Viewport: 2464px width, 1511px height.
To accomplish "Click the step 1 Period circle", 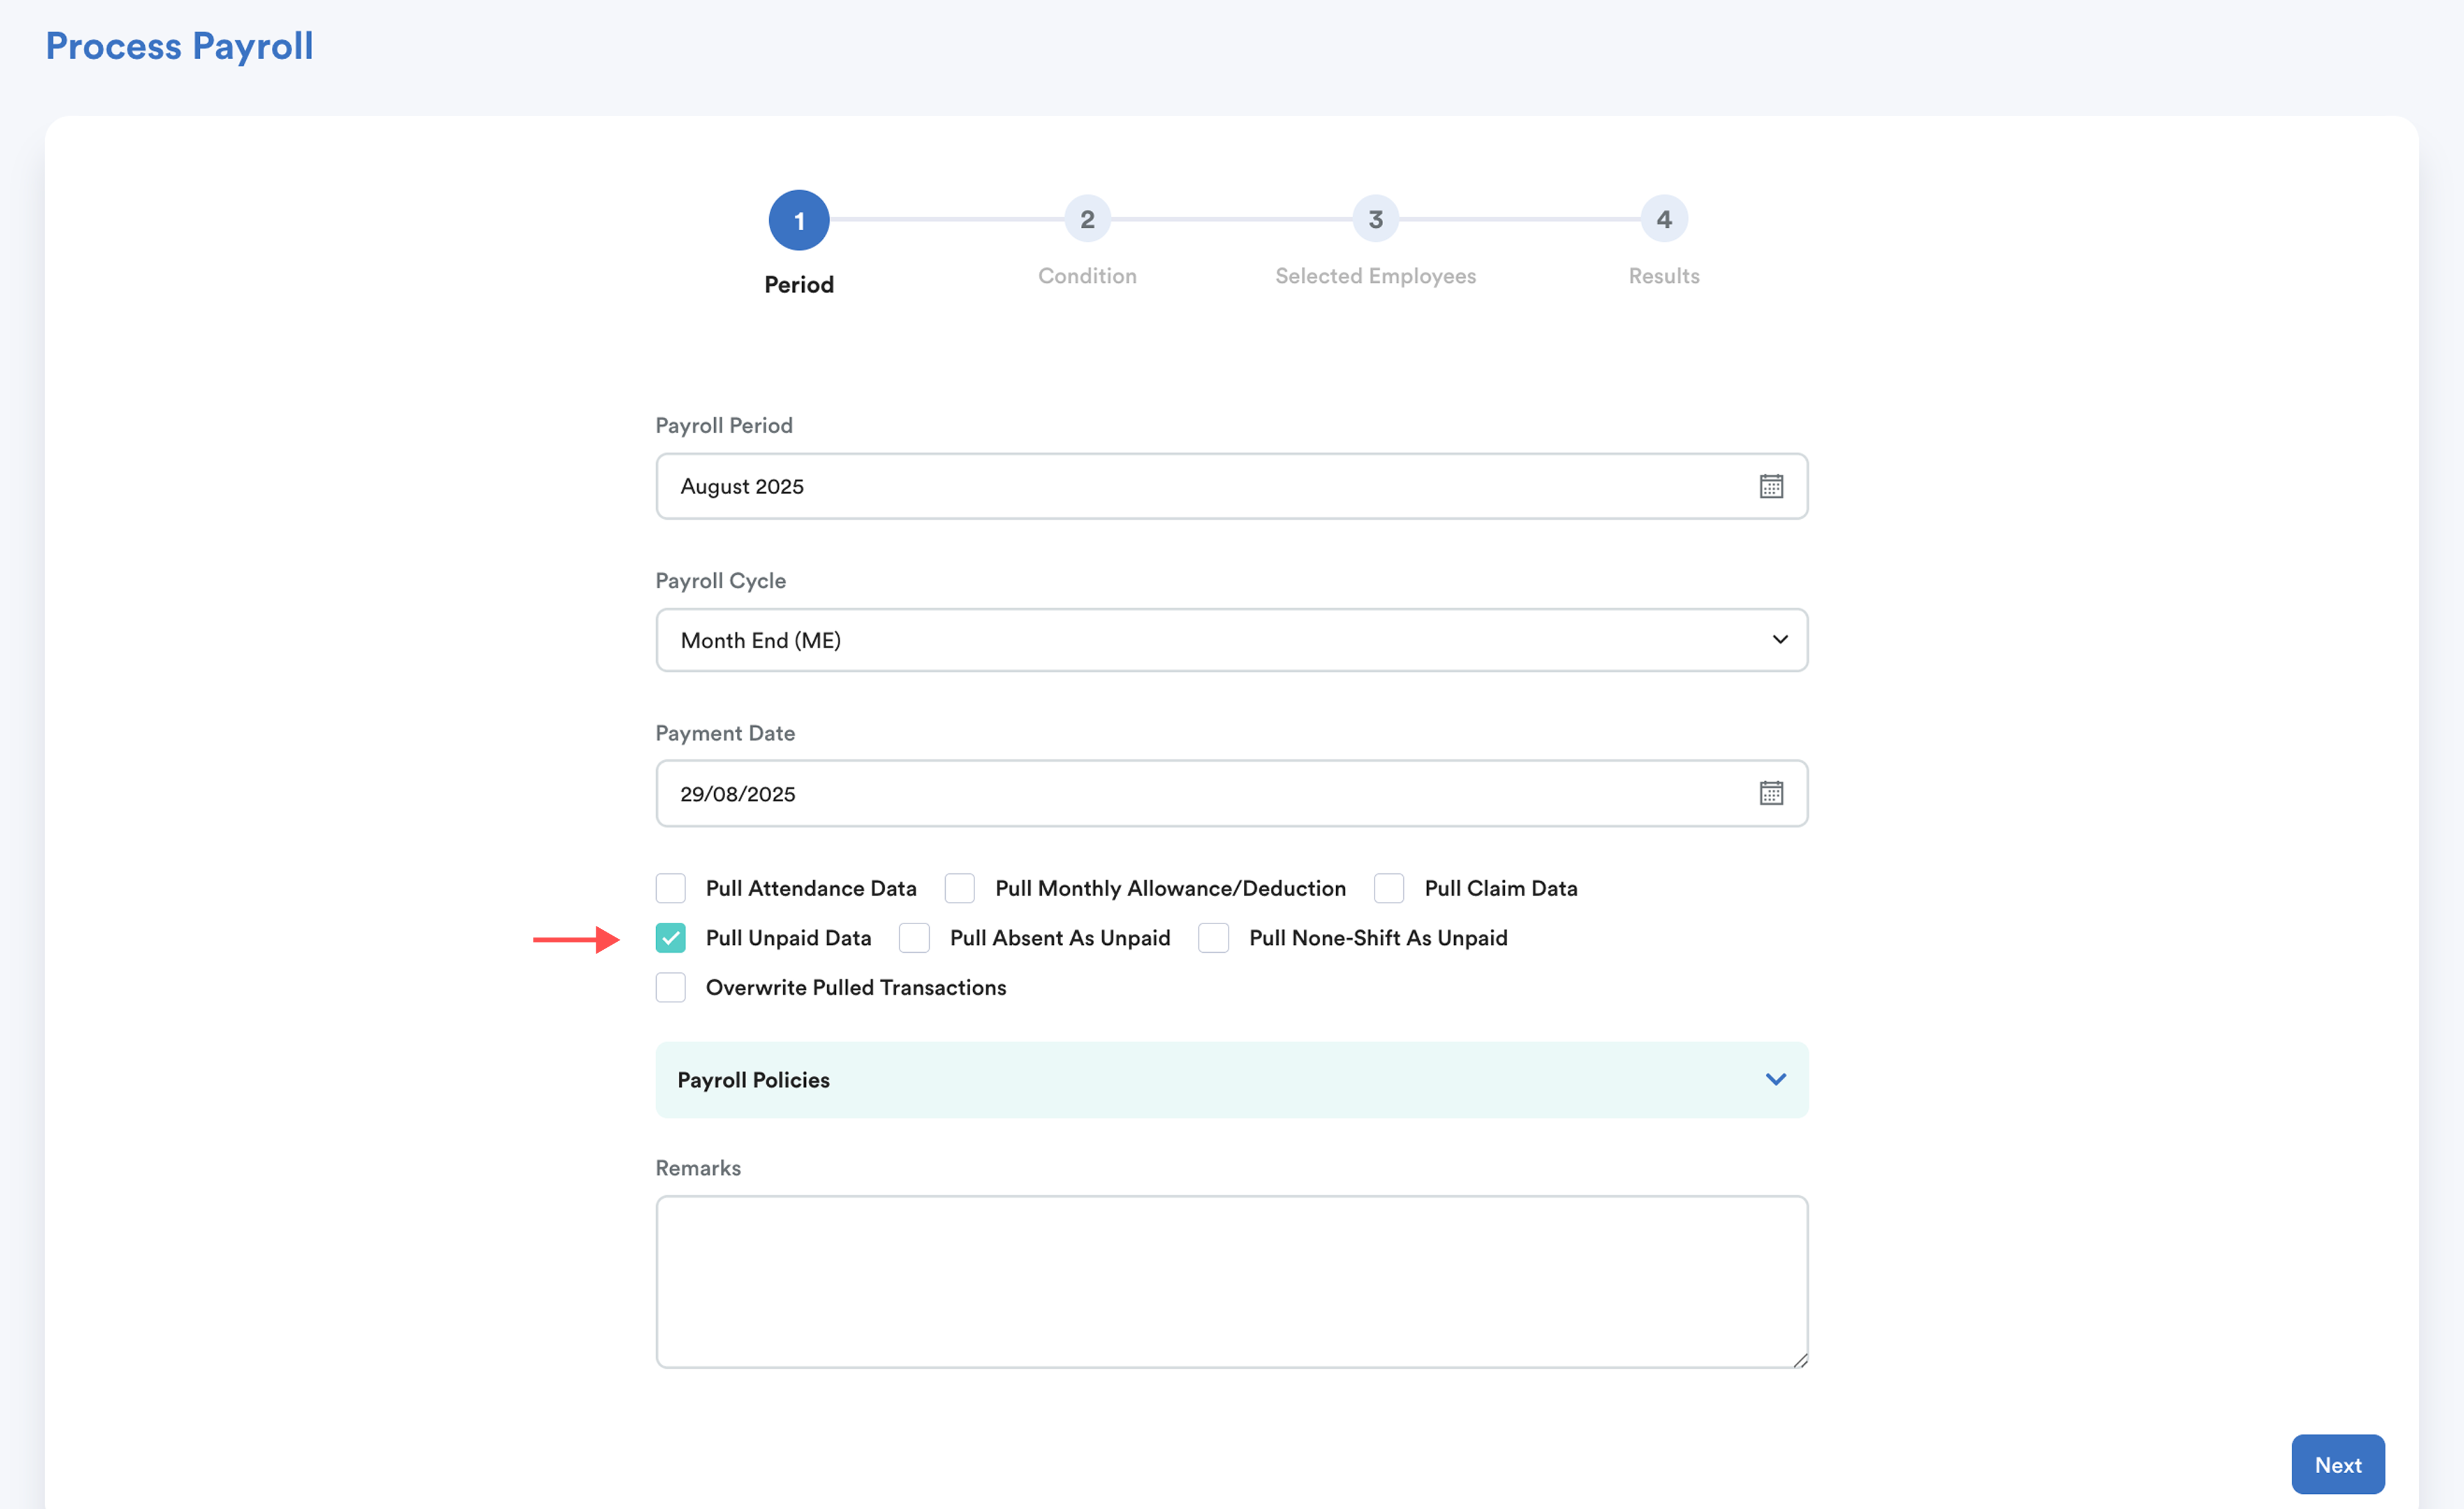I will [798, 220].
